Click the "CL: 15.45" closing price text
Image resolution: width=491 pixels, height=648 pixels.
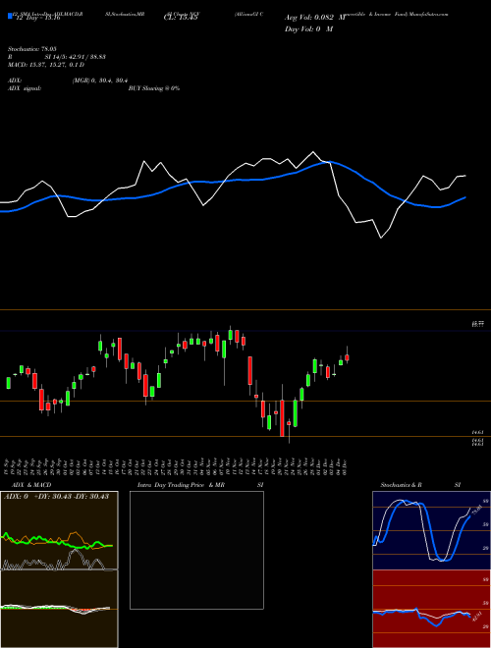[x=181, y=18]
